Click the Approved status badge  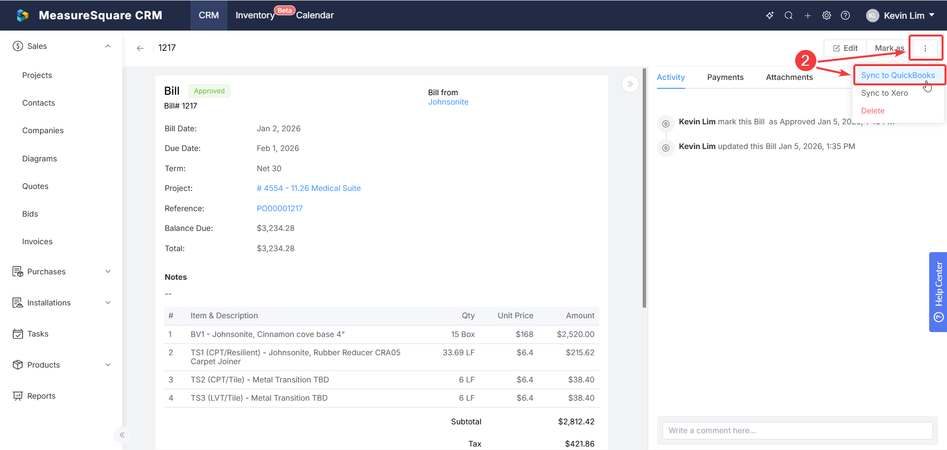(x=209, y=91)
